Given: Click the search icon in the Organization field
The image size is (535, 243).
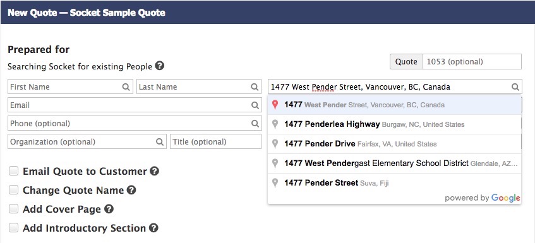Looking at the screenshot, I should (160, 142).
